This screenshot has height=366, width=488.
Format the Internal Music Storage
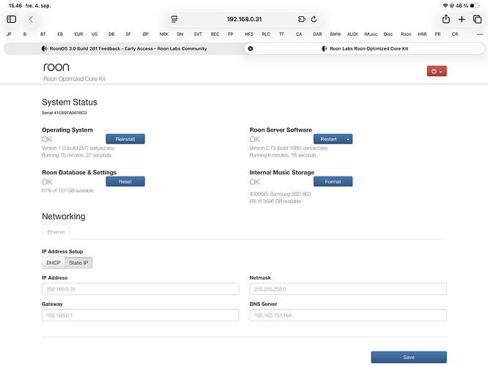(333, 182)
